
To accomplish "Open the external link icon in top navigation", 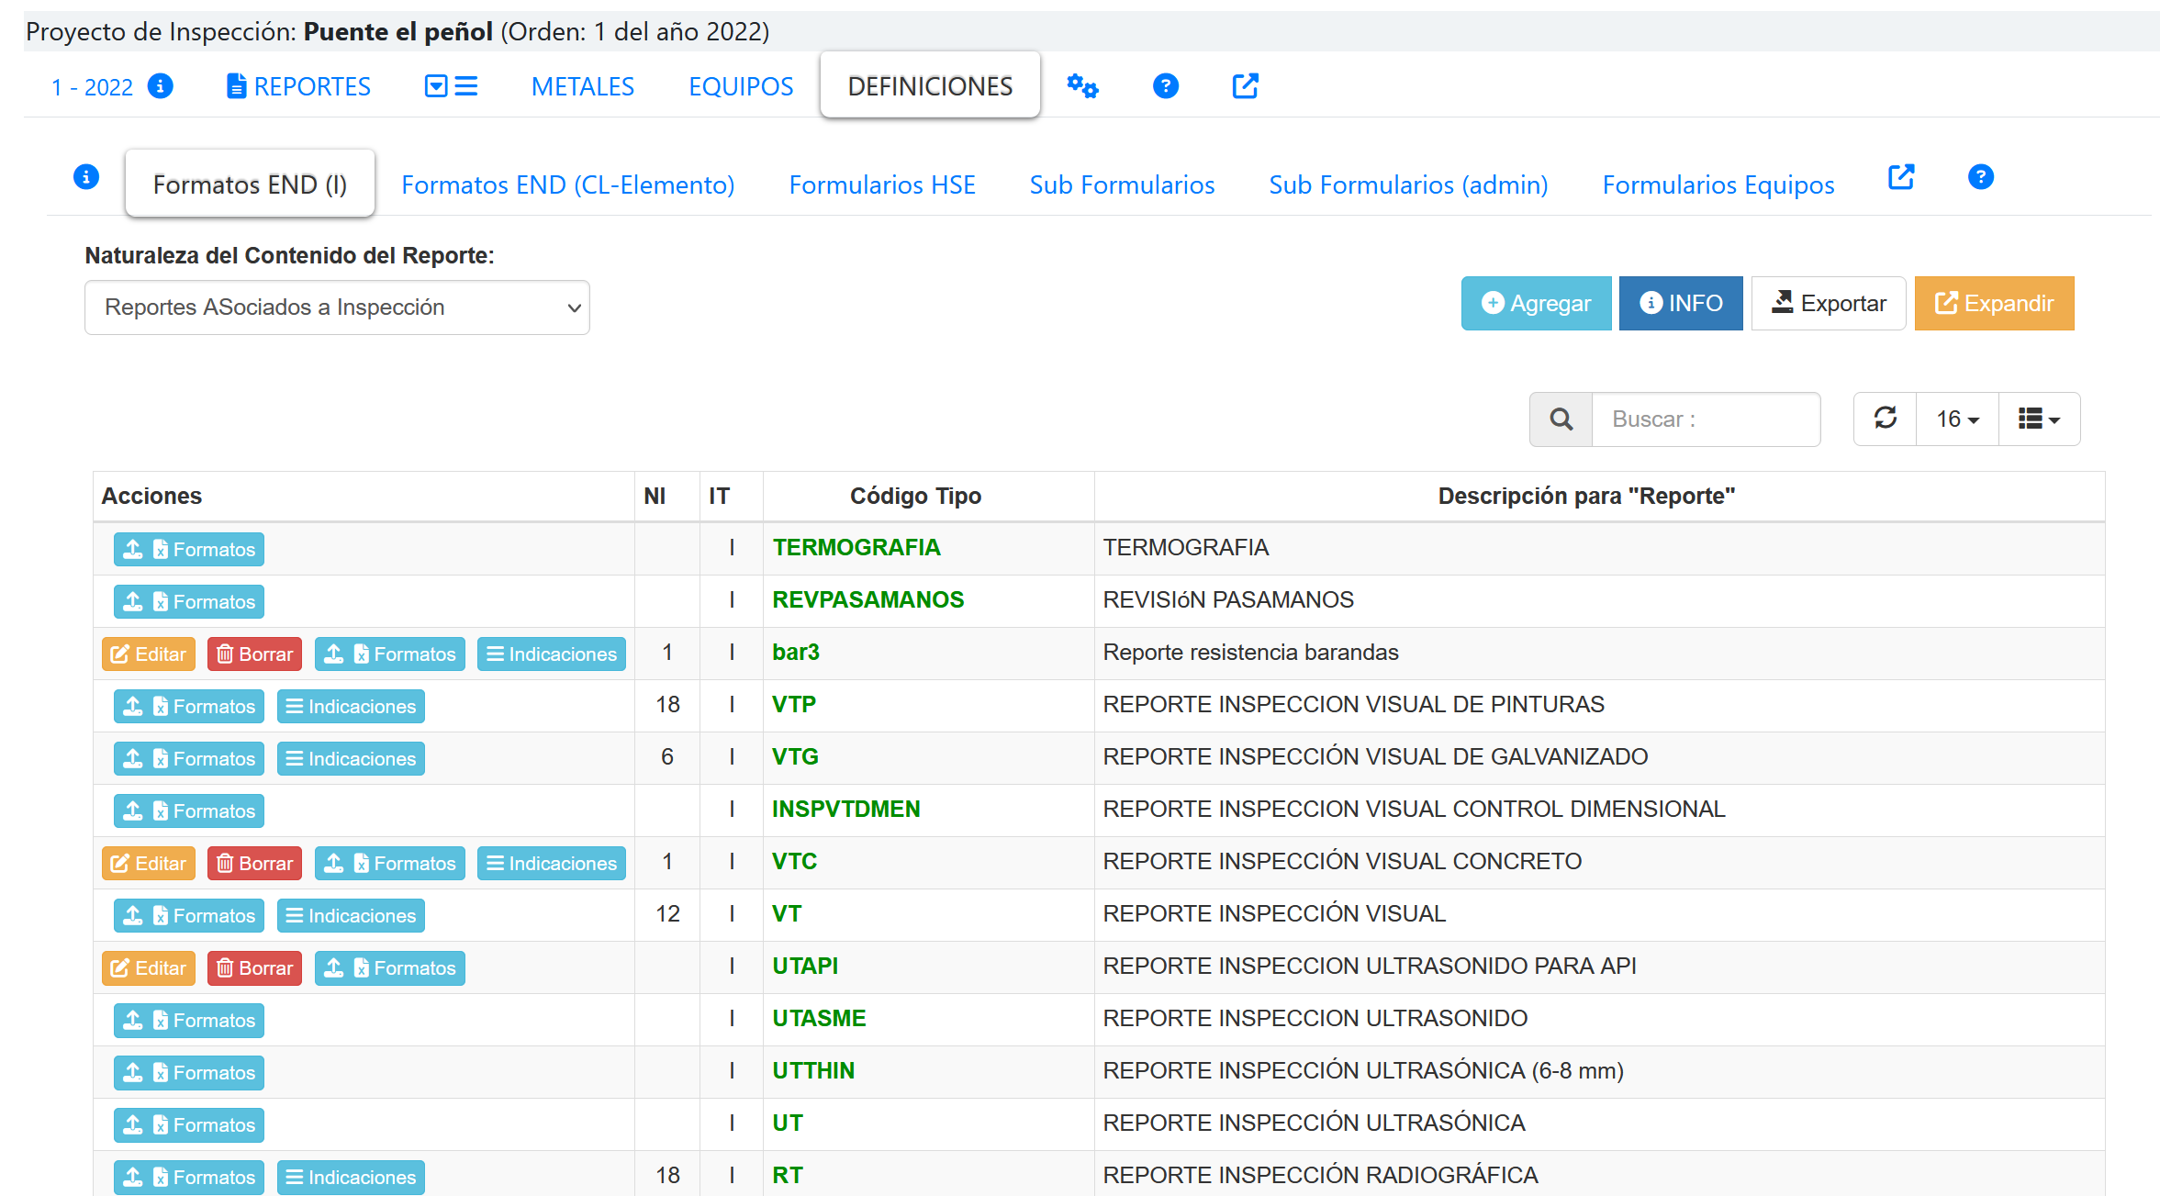I will coord(1245,86).
